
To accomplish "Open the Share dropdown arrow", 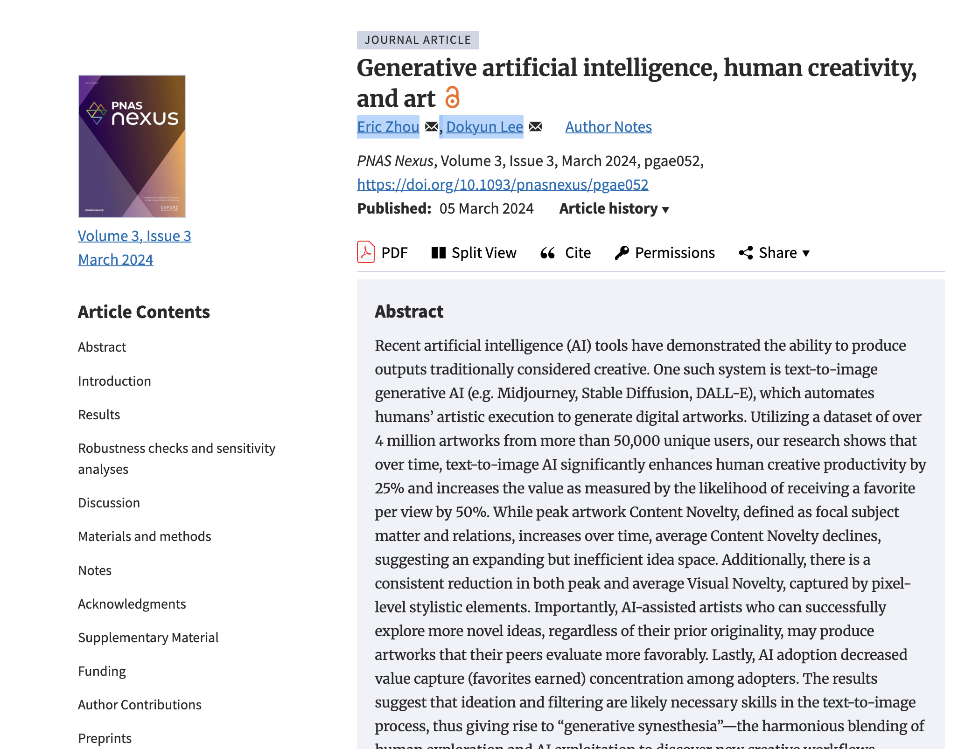I will point(806,253).
